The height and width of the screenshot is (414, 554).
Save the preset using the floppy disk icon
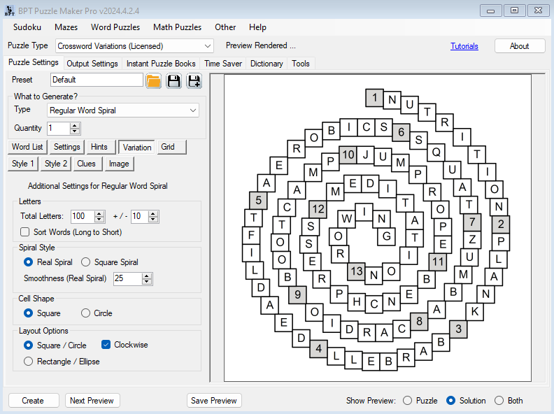[173, 80]
